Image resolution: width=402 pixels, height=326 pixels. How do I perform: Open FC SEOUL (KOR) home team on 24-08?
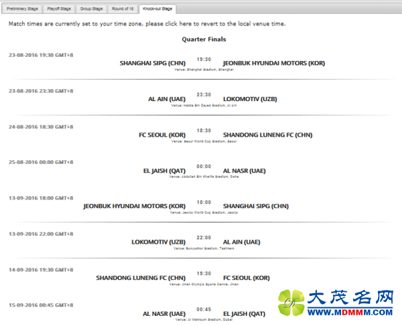click(162, 135)
